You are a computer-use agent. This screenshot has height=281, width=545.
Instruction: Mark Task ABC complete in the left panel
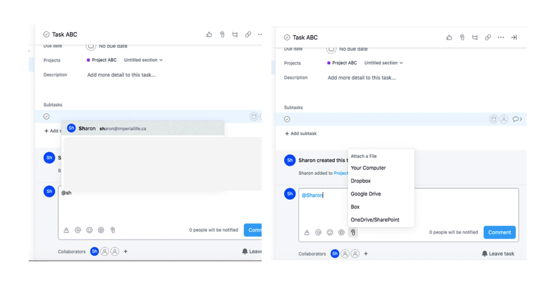(47, 35)
